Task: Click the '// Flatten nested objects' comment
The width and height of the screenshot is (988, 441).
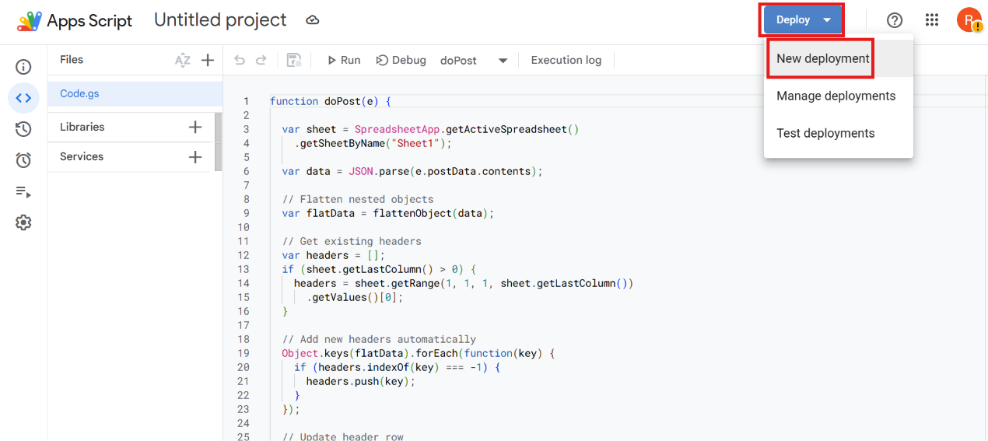Action: (x=358, y=199)
